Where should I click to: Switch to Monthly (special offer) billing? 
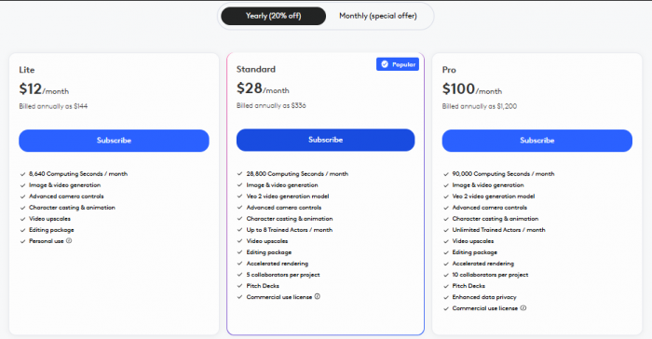(x=378, y=16)
